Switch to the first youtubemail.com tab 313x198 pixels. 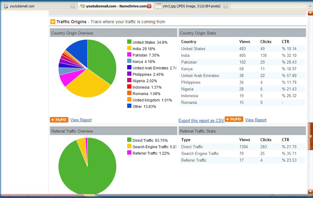[x=37, y=6]
